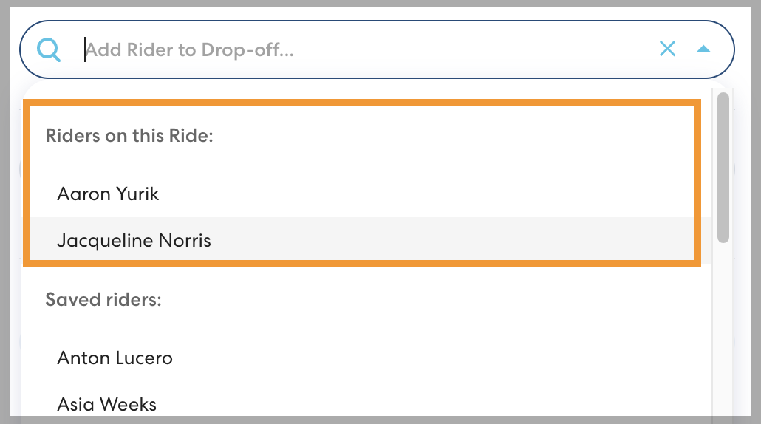The image size is (761, 424).
Task: Click the blinking text cursor in the search box
Action: point(85,50)
